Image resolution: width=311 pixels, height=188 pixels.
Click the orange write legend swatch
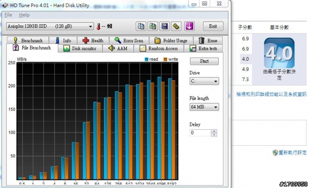pyautogui.click(x=165, y=59)
